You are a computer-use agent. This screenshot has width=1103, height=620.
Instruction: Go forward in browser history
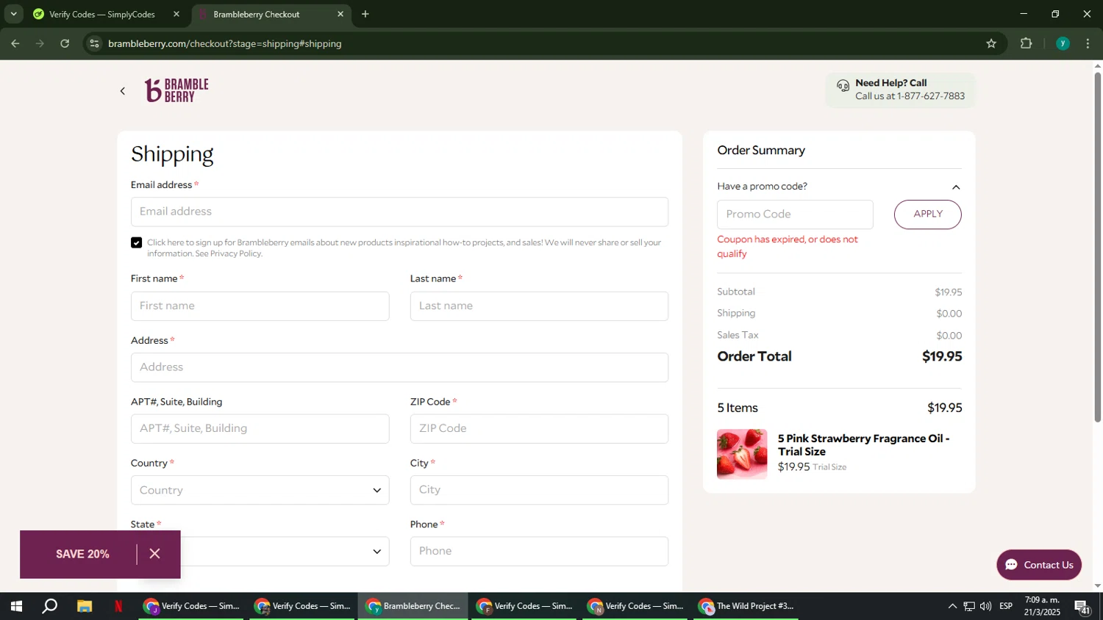pyautogui.click(x=40, y=43)
